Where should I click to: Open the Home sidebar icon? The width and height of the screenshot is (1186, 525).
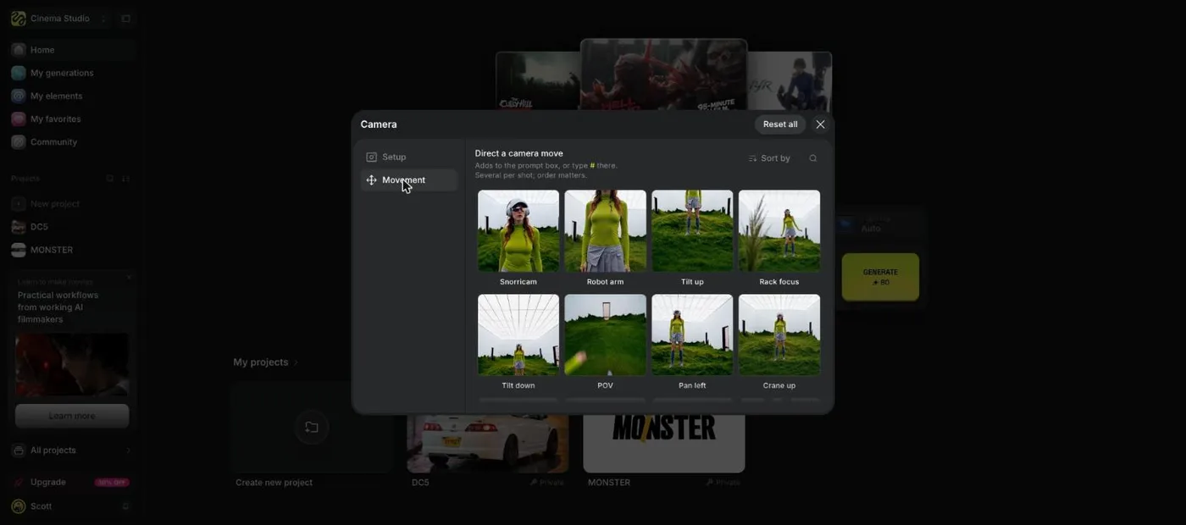pyautogui.click(x=18, y=50)
